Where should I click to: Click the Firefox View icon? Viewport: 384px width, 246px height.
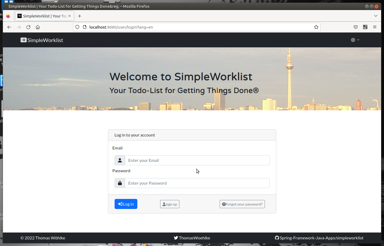[x=8, y=16]
